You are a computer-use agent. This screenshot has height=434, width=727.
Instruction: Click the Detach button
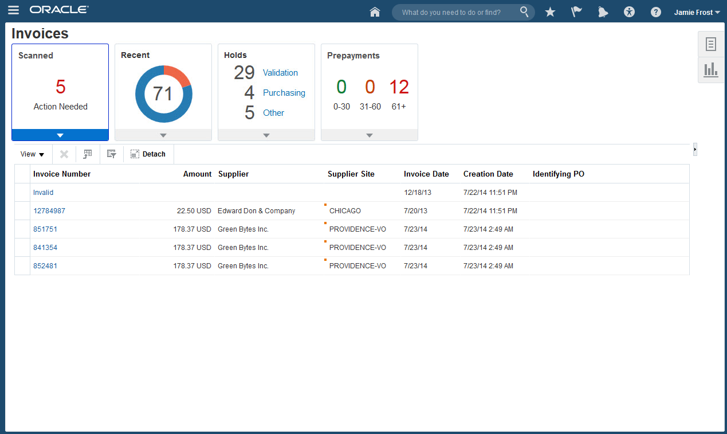click(x=148, y=154)
